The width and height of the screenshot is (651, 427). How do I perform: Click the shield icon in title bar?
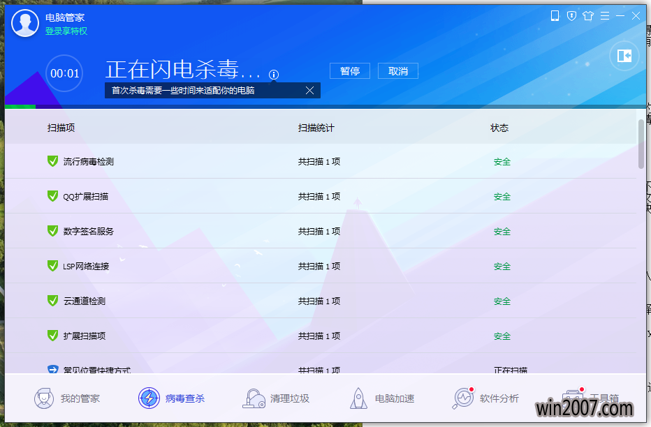(571, 16)
